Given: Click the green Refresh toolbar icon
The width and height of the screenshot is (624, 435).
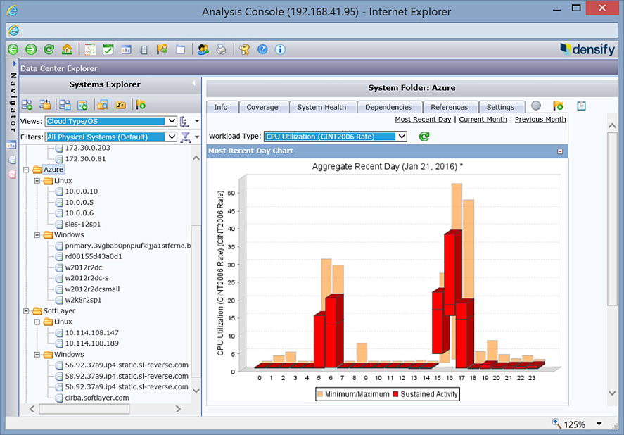Looking at the screenshot, I should tap(49, 49).
